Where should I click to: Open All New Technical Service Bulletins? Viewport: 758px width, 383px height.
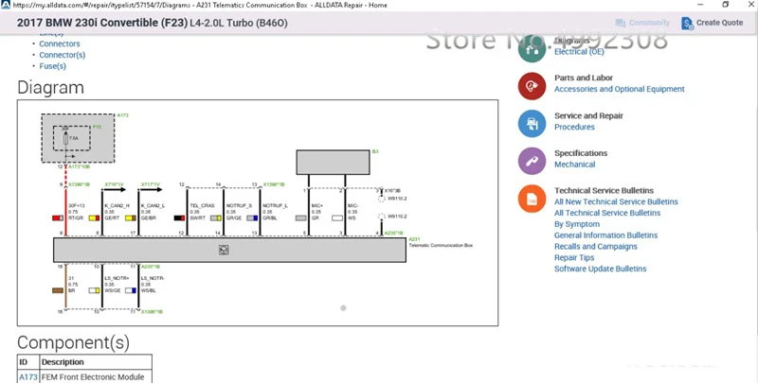click(x=616, y=201)
